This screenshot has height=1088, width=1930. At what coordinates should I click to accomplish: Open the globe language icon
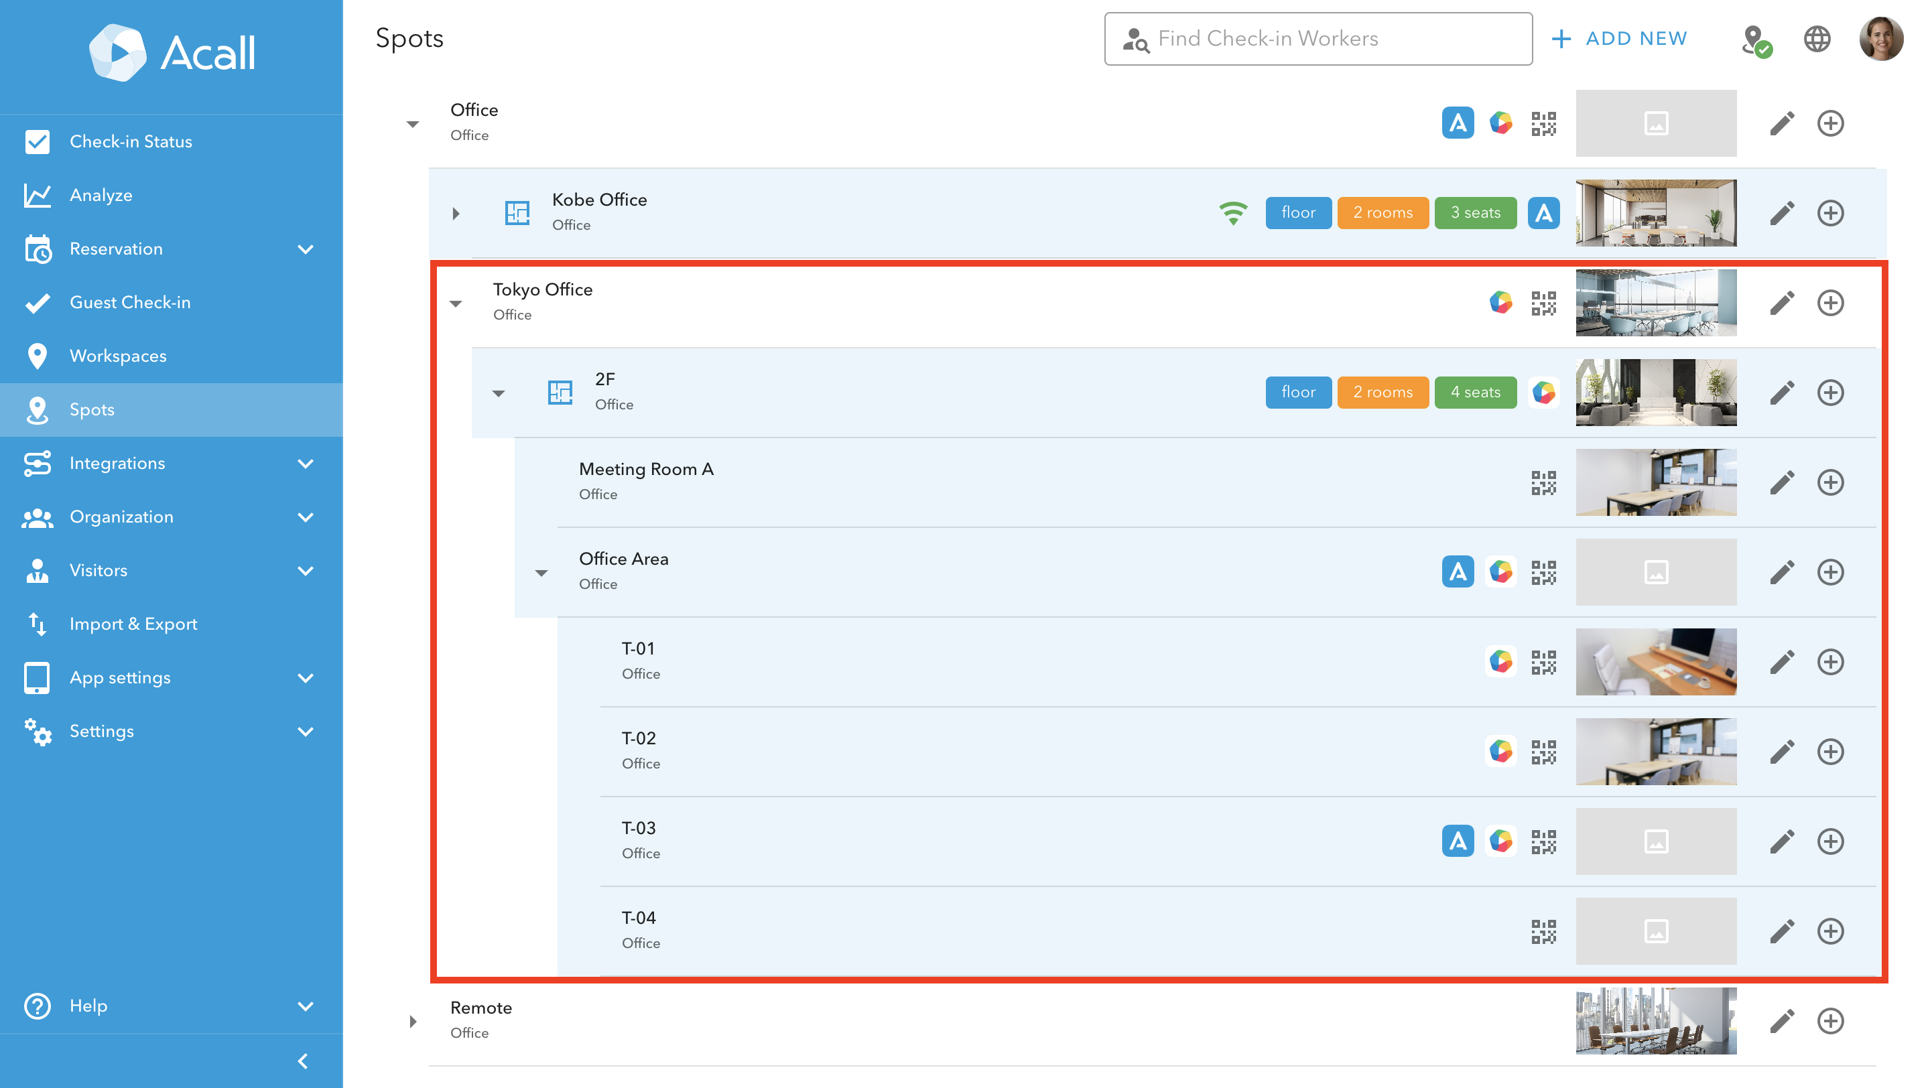pos(1816,38)
